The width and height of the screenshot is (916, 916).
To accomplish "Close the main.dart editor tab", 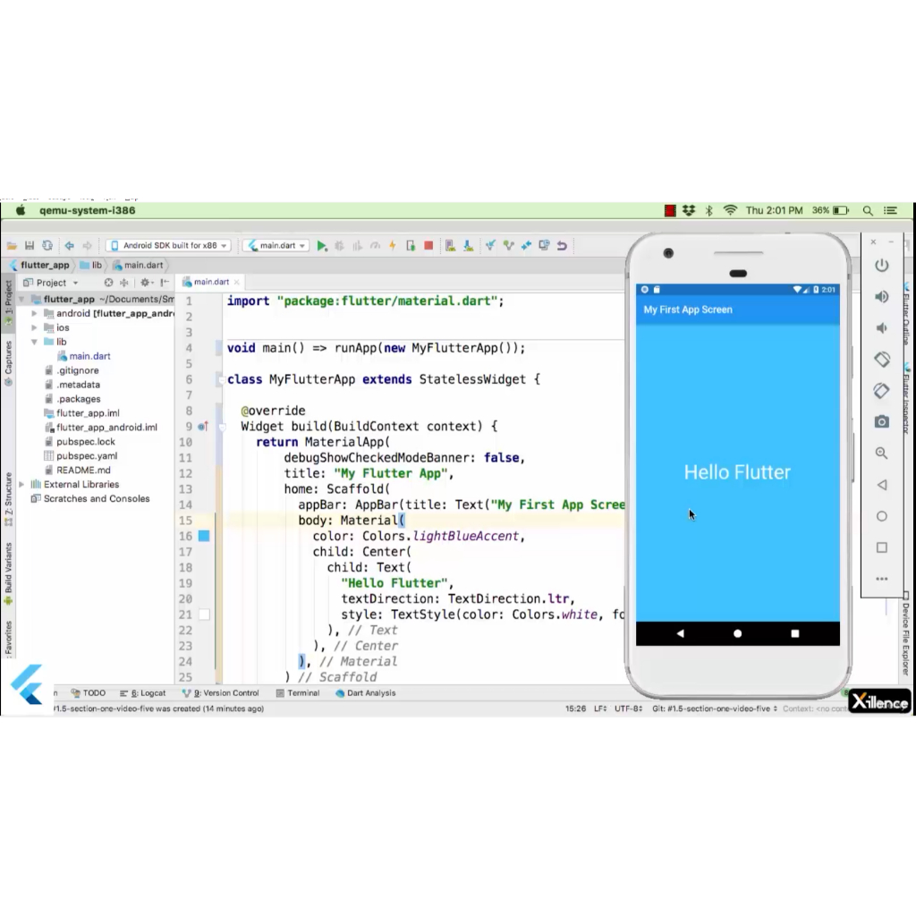I will 236,282.
